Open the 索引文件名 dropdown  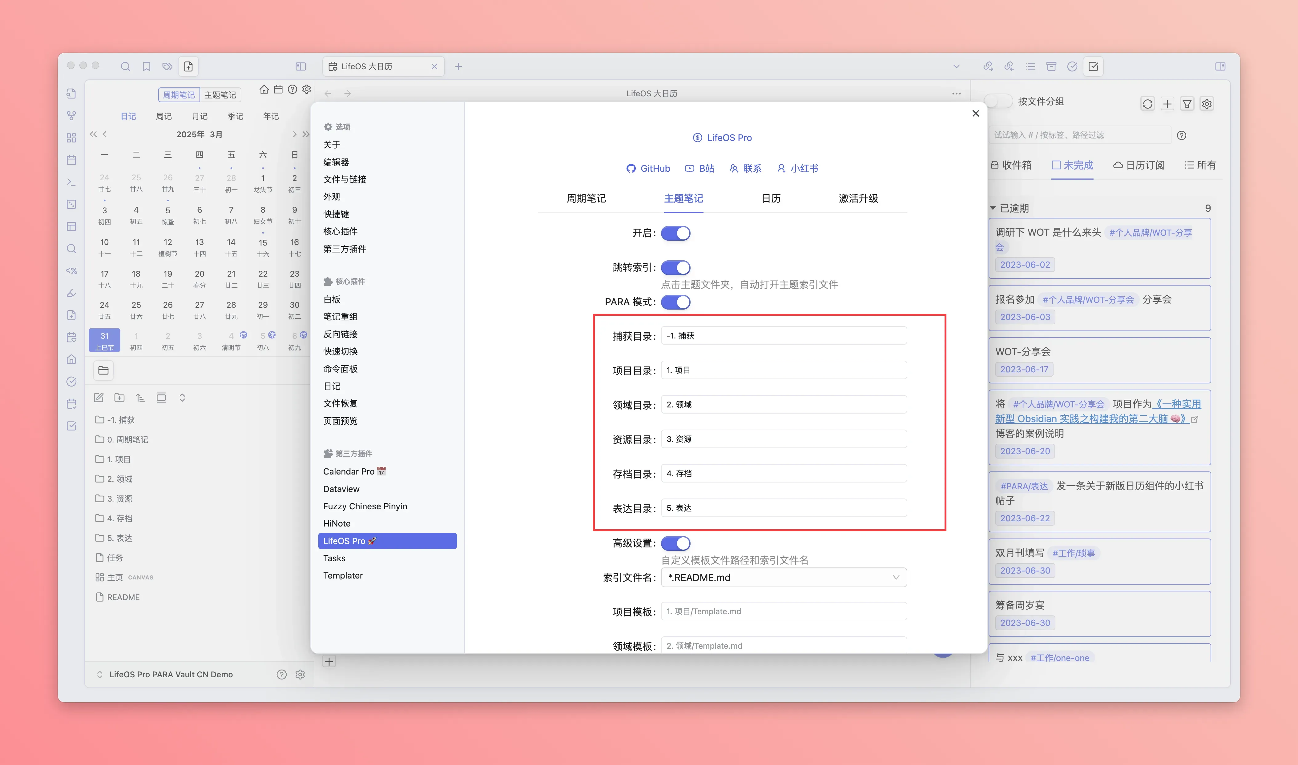click(x=783, y=577)
